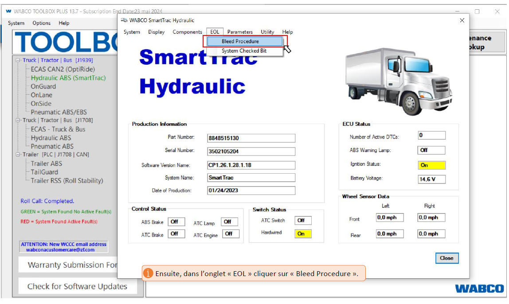Click the WABCO logo at bottom right

click(x=479, y=288)
